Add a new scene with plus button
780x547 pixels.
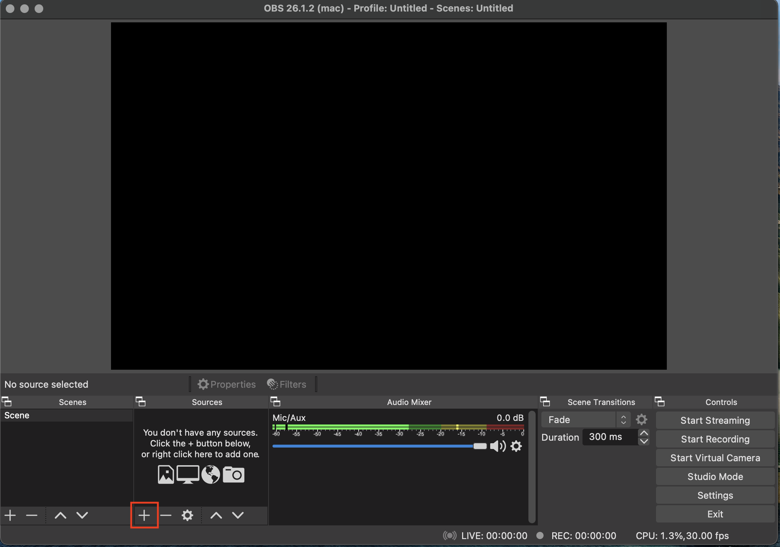pyautogui.click(x=10, y=515)
